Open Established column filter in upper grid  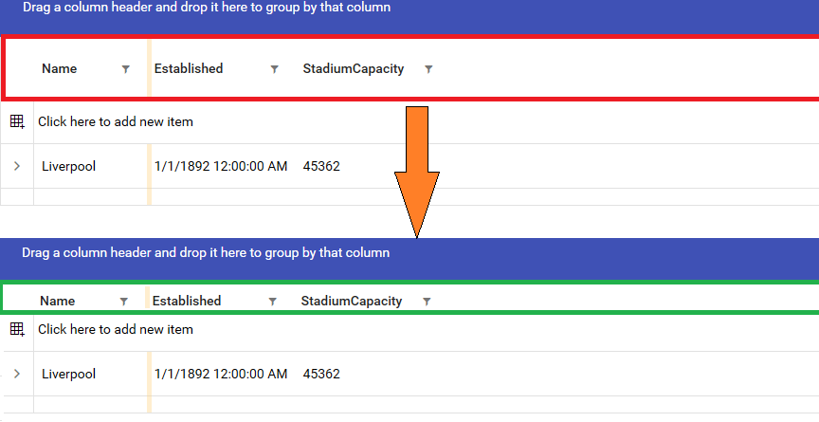pyautogui.click(x=274, y=69)
